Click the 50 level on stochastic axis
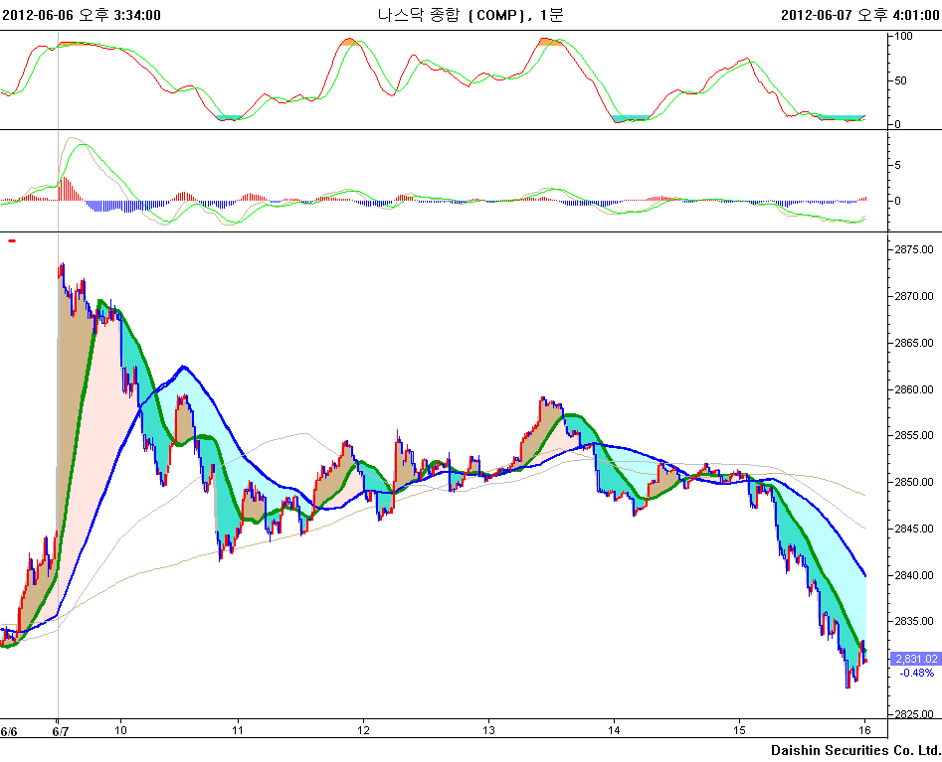 coord(901,80)
